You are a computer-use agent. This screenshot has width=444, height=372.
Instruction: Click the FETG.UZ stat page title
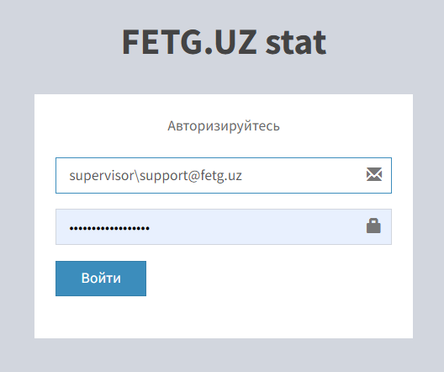(224, 42)
